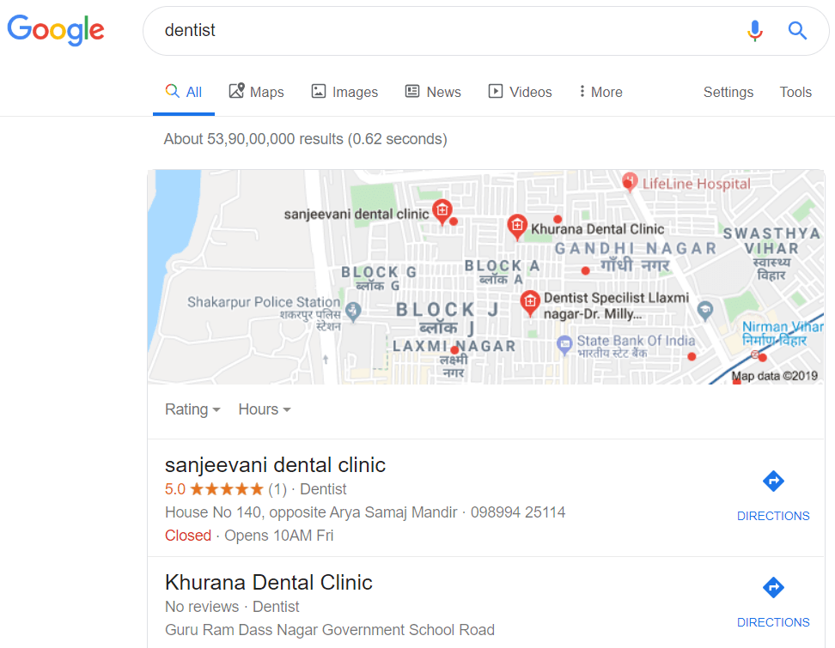Click Guru Ram Dass Nagar address text

click(x=330, y=630)
